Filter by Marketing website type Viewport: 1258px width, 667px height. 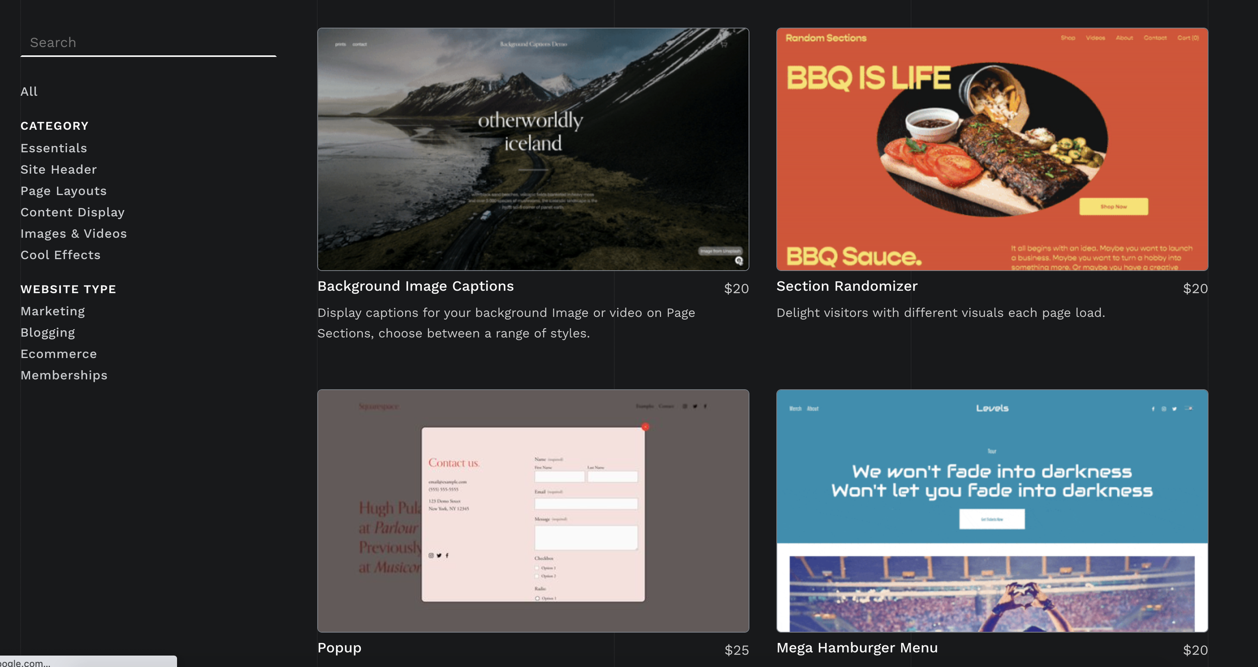click(x=53, y=312)
